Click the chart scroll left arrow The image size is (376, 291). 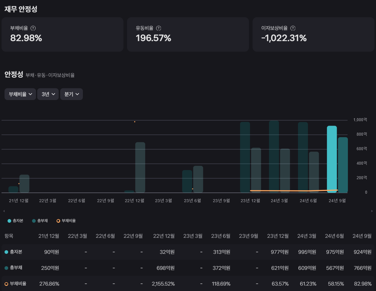point(4,211)
